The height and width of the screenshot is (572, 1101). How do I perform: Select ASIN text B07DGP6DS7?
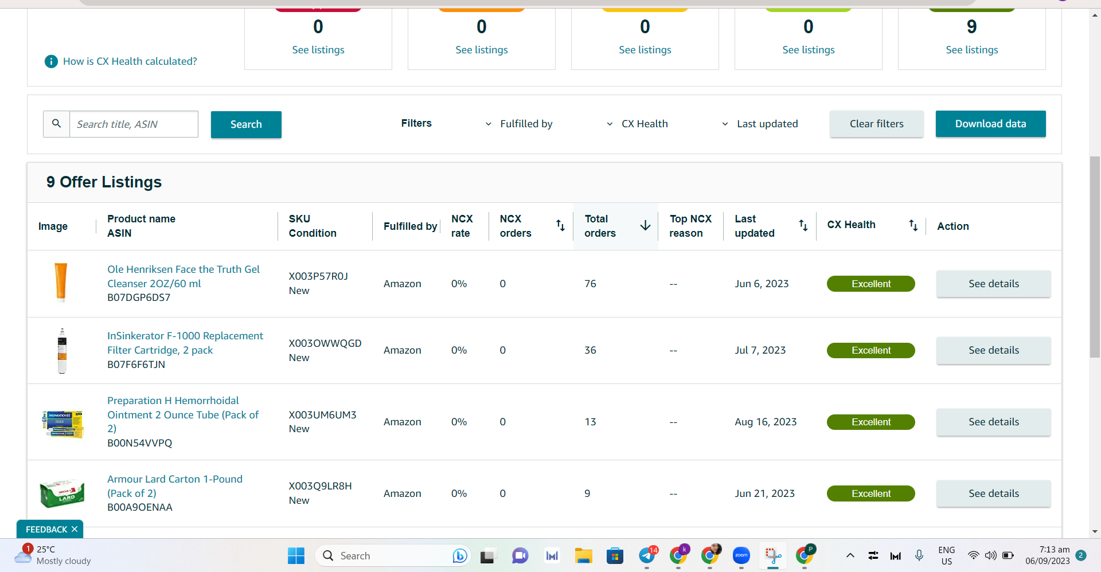tap(139, 297)
